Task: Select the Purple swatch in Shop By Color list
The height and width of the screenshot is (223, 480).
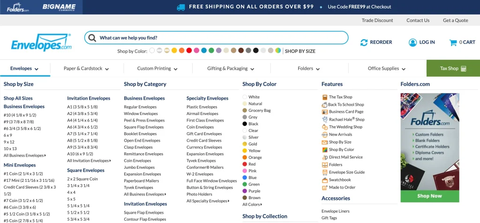Action: tap(245, 191)
